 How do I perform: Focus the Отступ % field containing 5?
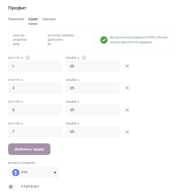point(35,110)
